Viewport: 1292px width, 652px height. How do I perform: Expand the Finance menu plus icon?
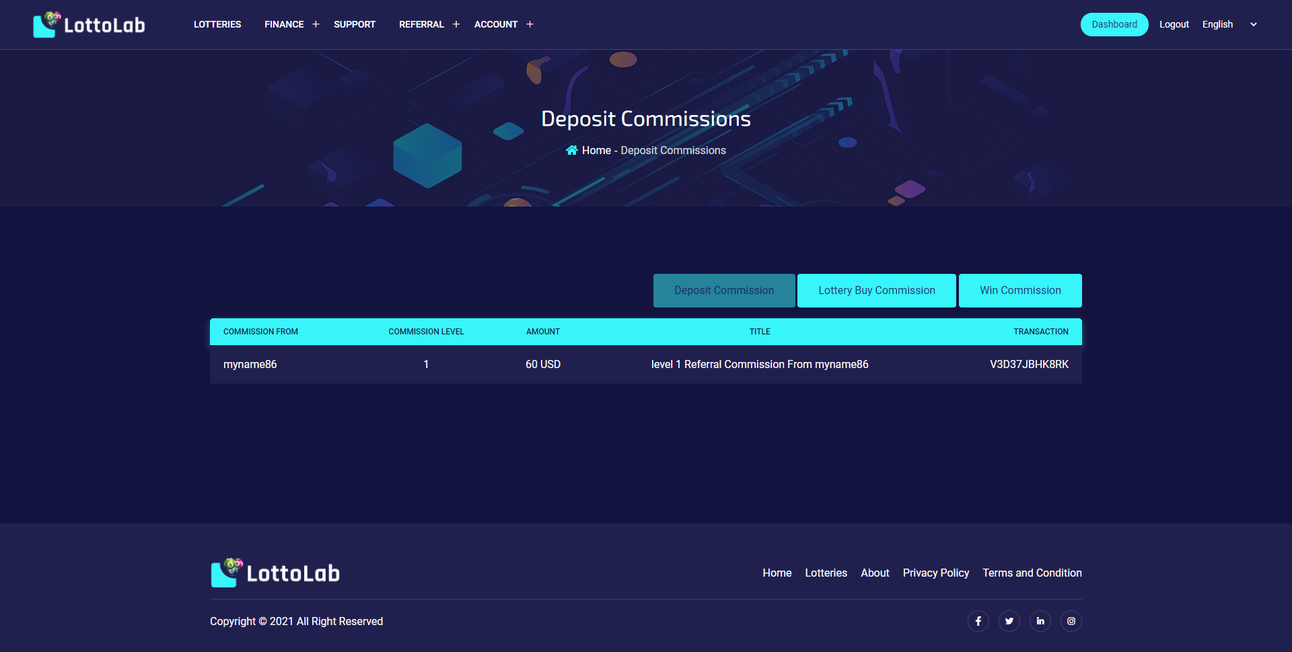(316, 24)
